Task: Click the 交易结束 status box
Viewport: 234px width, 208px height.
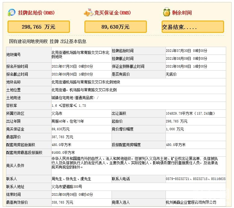Action: pos(193,27)
